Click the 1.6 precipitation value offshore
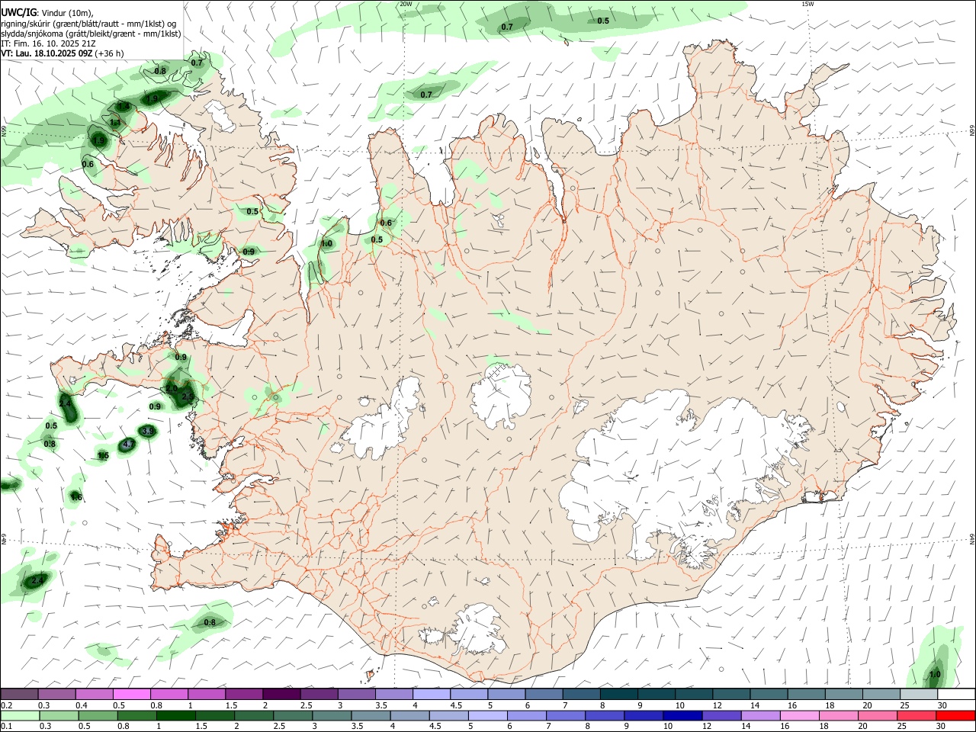 click(x=76, y=497)
